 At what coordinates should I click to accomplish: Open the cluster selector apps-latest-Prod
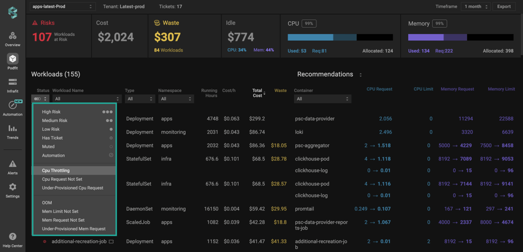pyautogui.click(x=63, y=7)
